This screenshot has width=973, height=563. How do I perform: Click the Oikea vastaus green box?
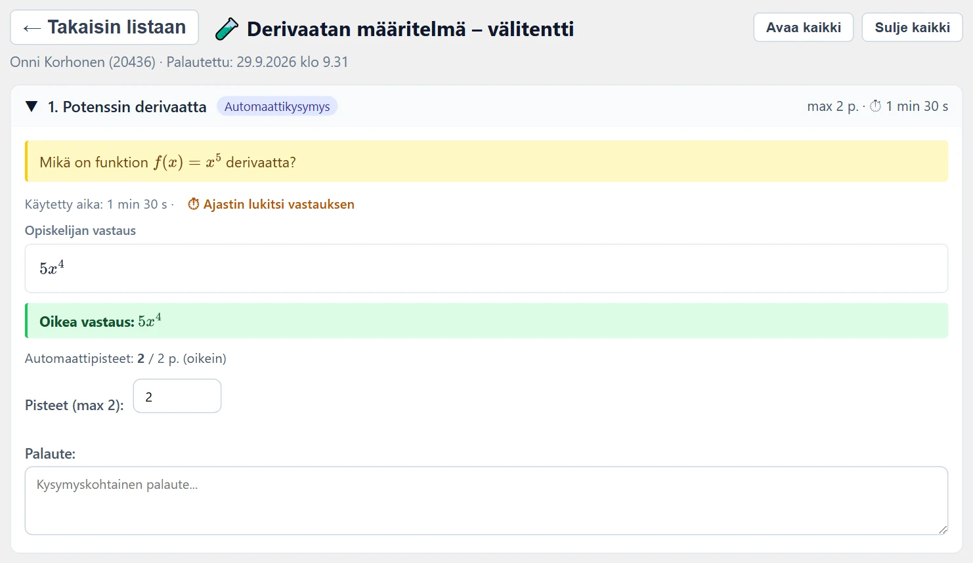(486, 321)
